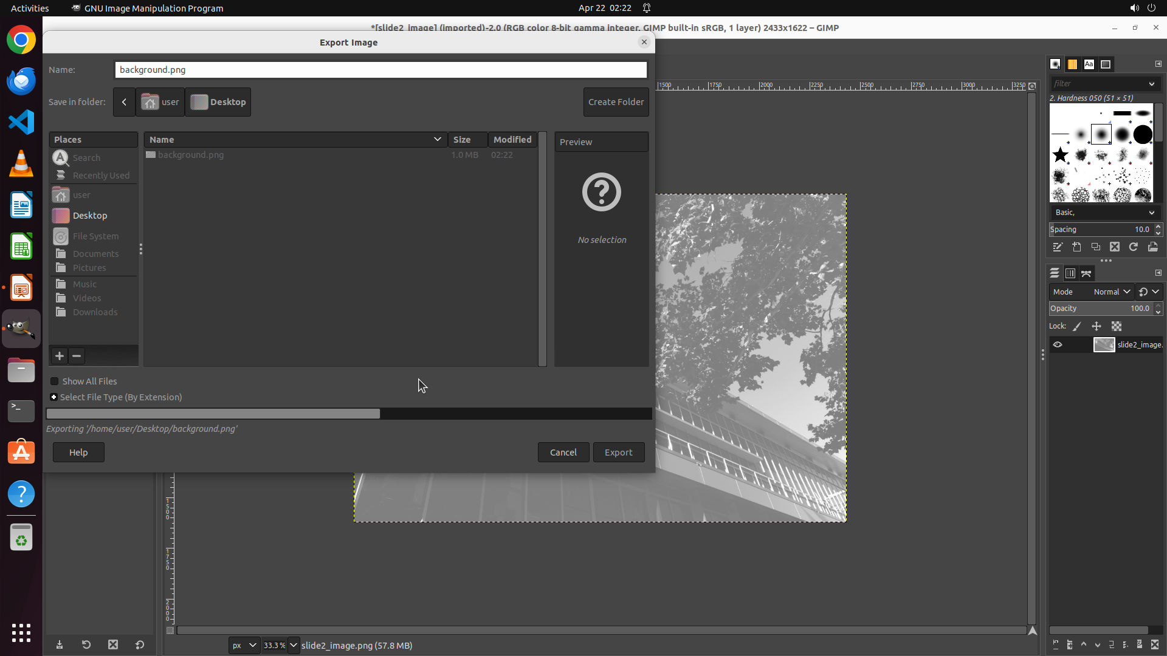Open Visual Studio Code from dock
Screen dimensions: 1167x656
(21, 122)
